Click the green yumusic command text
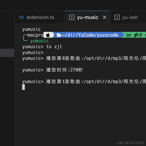 40,41
